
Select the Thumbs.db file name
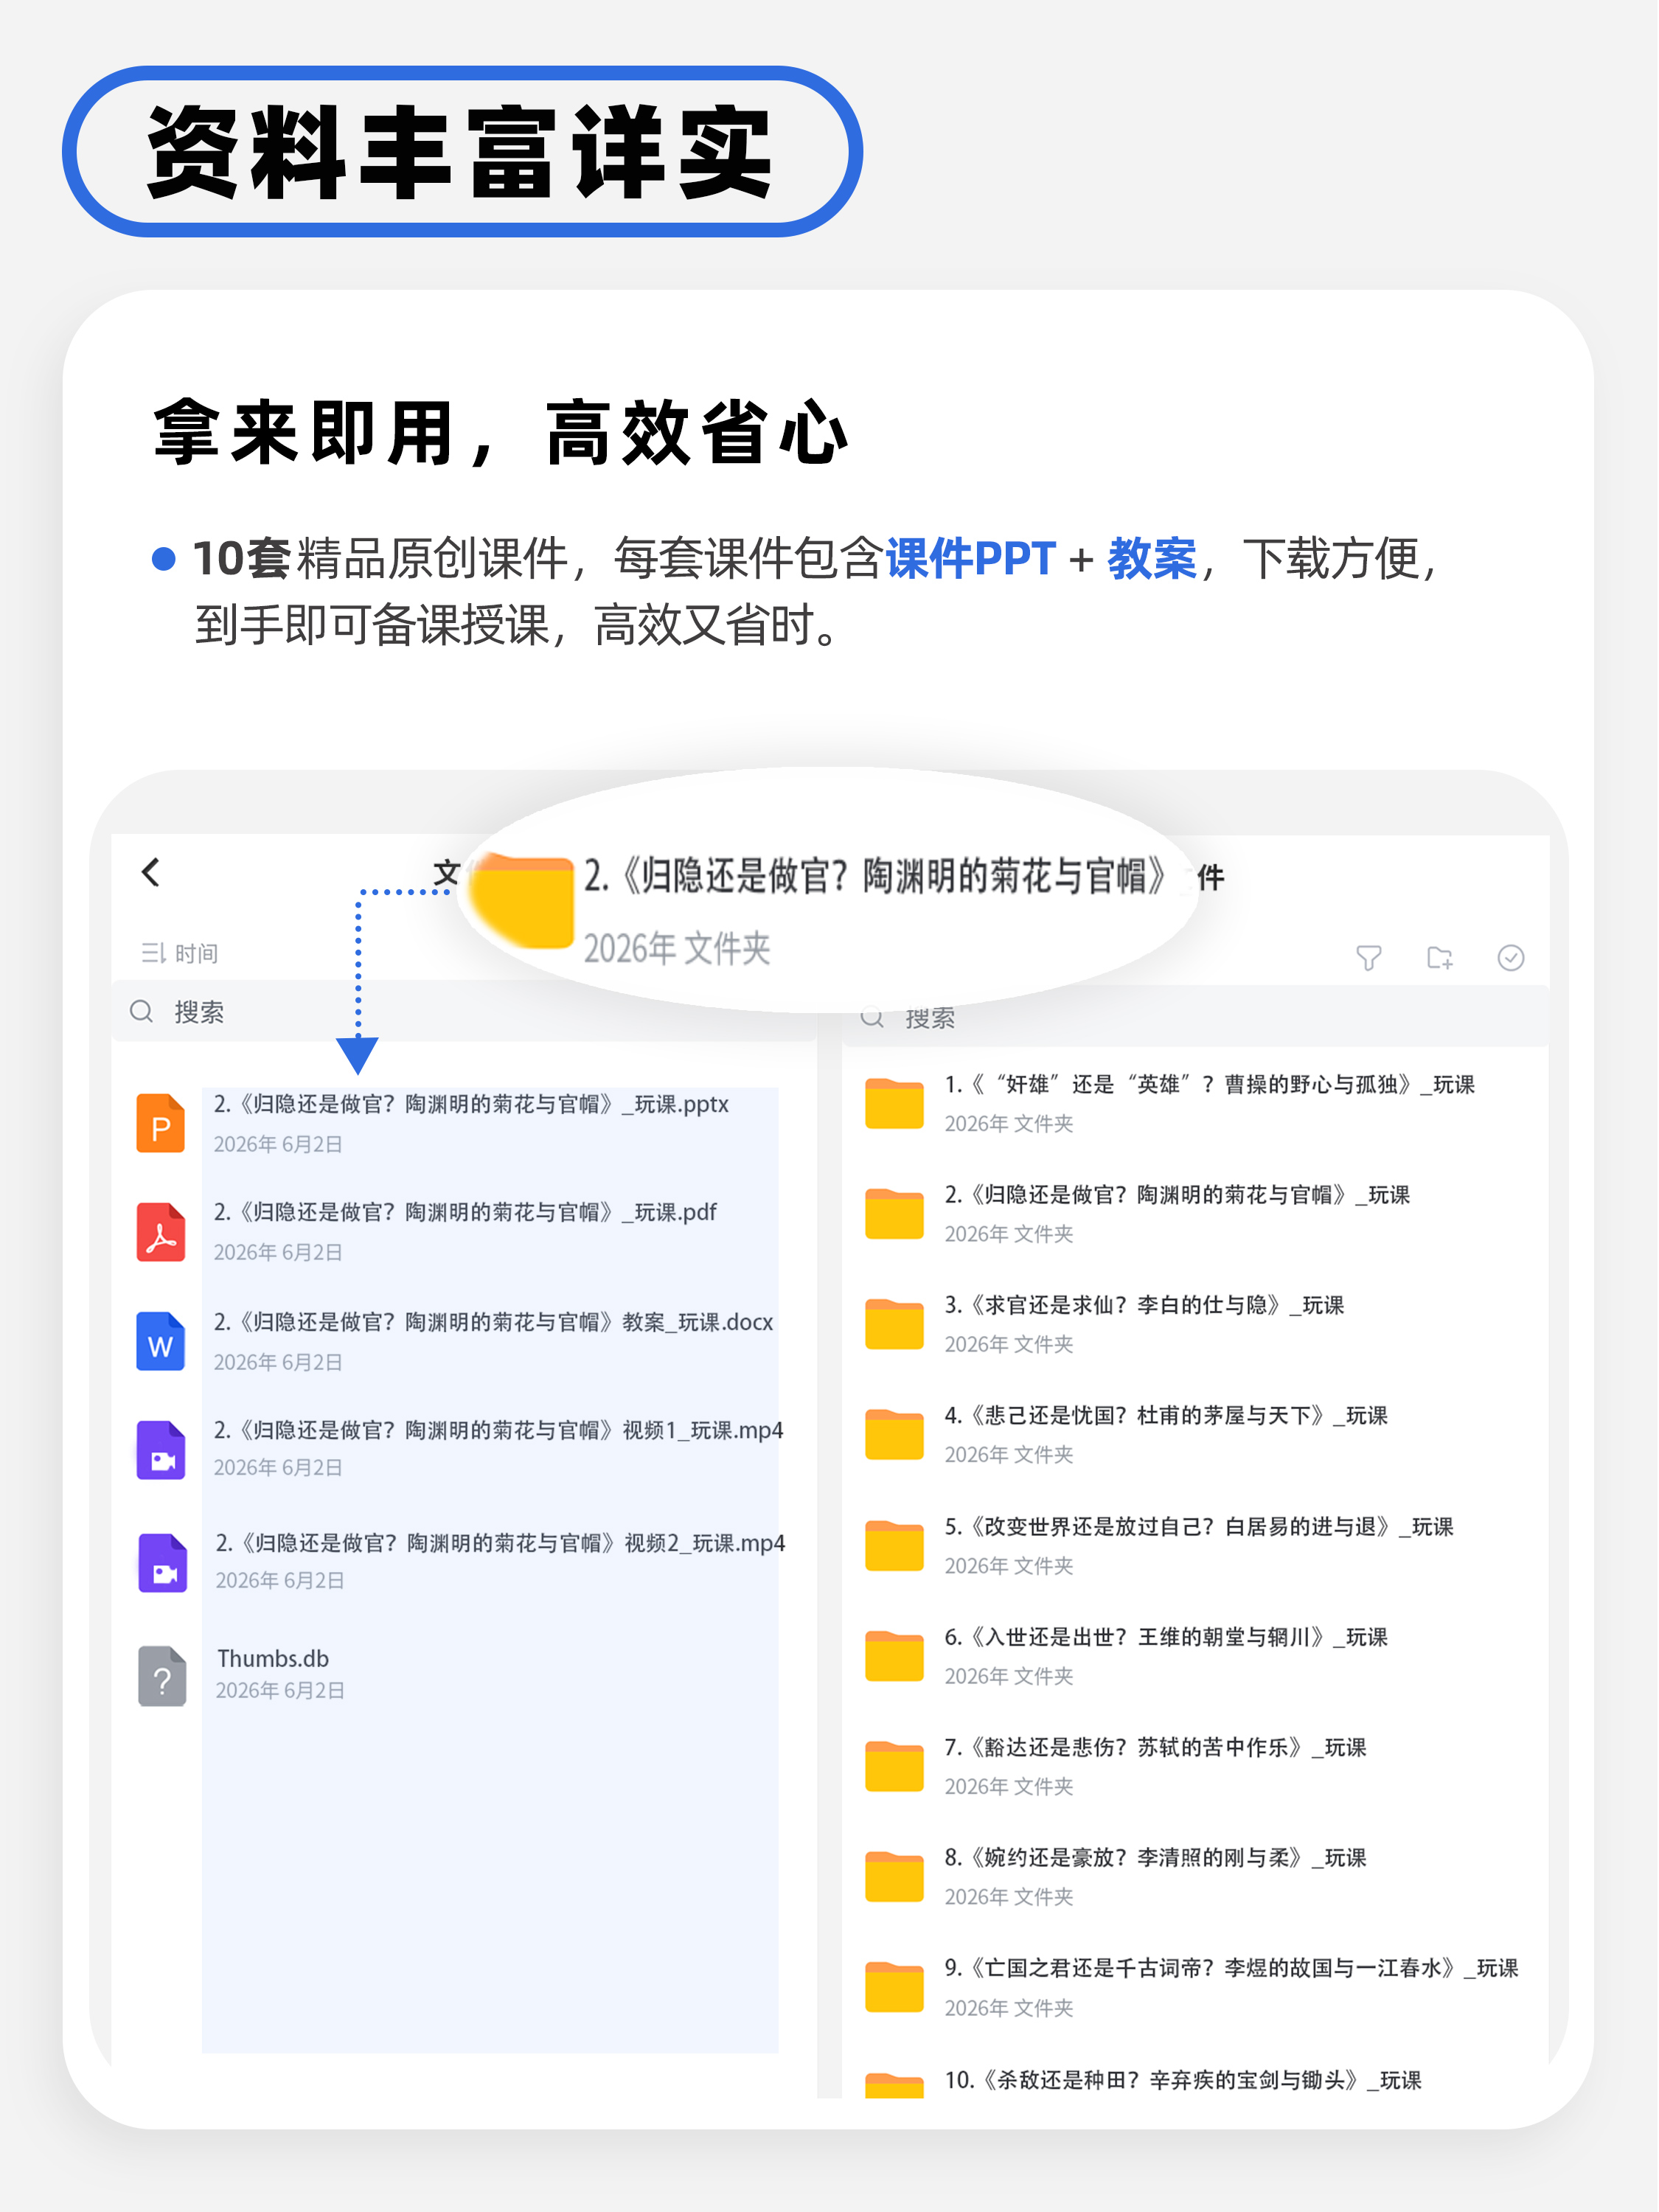[x=273, y=1658]
